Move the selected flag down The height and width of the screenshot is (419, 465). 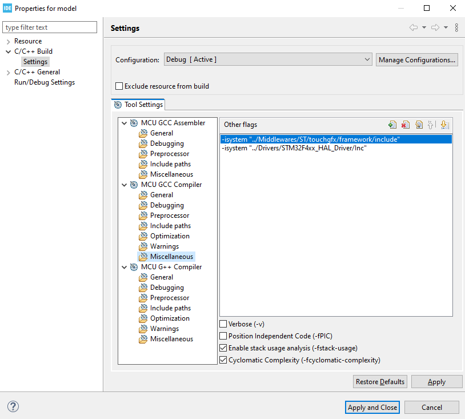pyautogui.click(x=445, y=124)
